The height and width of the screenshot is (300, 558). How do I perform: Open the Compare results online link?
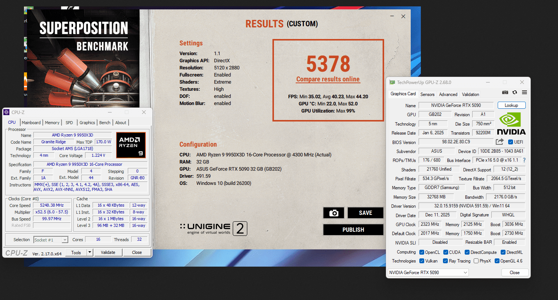[x=328, y=79]
